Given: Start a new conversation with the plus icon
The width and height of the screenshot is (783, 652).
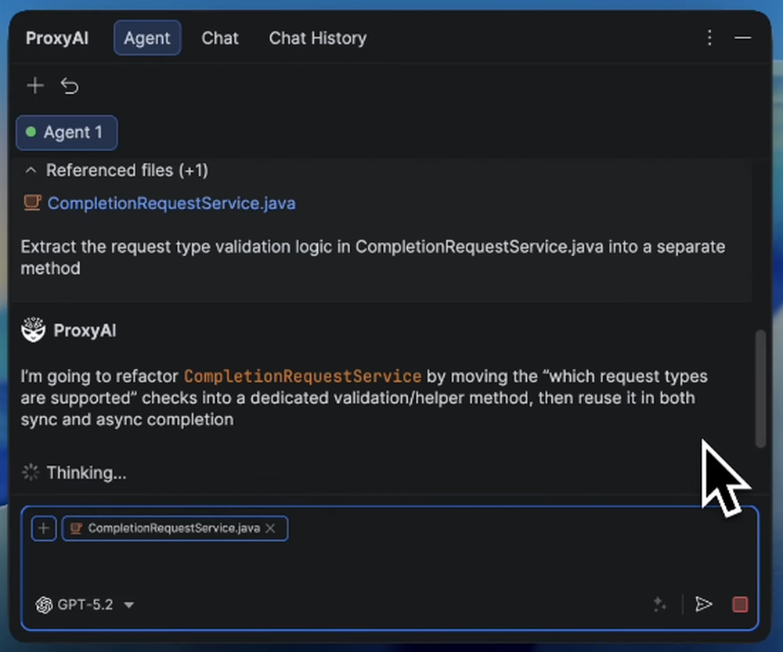Looking at the screenshot, I should pyautogui.click(x=34, y=85).
